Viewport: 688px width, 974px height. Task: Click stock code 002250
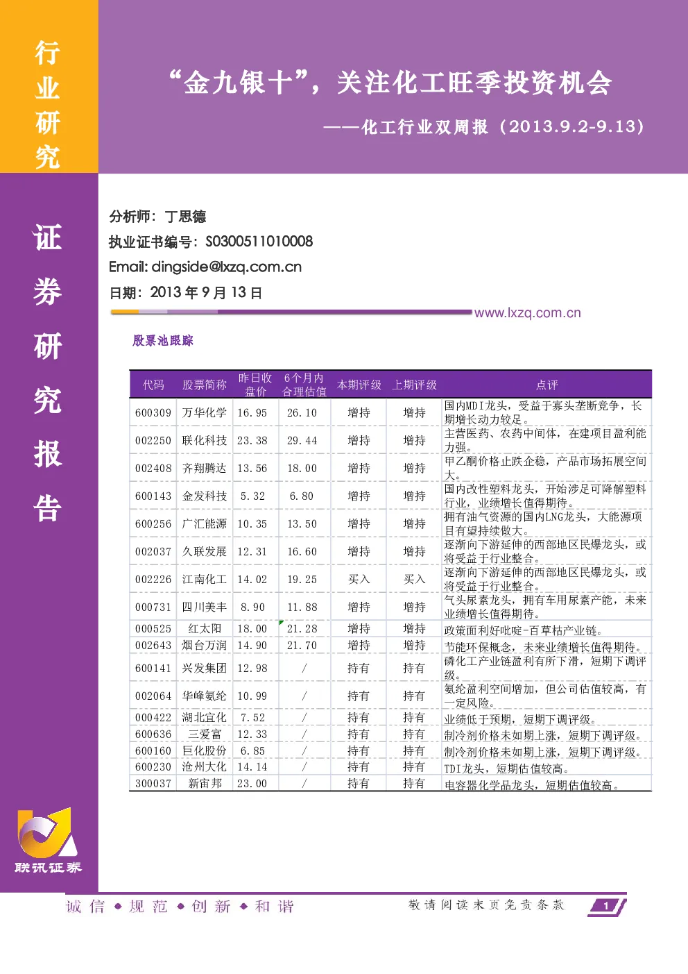(x=153, y=441)
